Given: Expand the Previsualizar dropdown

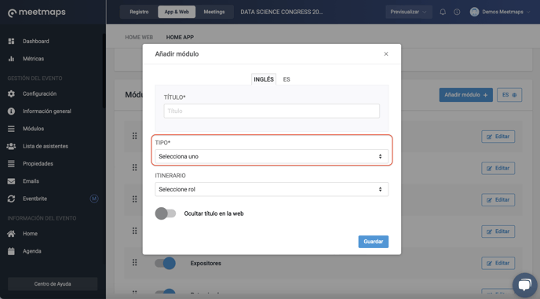Looking at the screenshot, I should click(x=408, y=12).
